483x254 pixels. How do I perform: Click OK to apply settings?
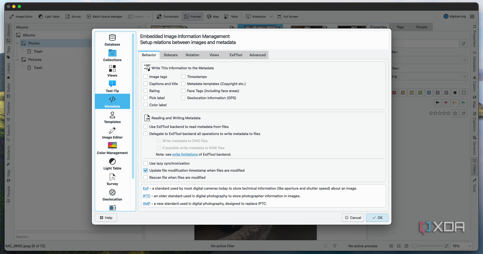coord(377,218)
